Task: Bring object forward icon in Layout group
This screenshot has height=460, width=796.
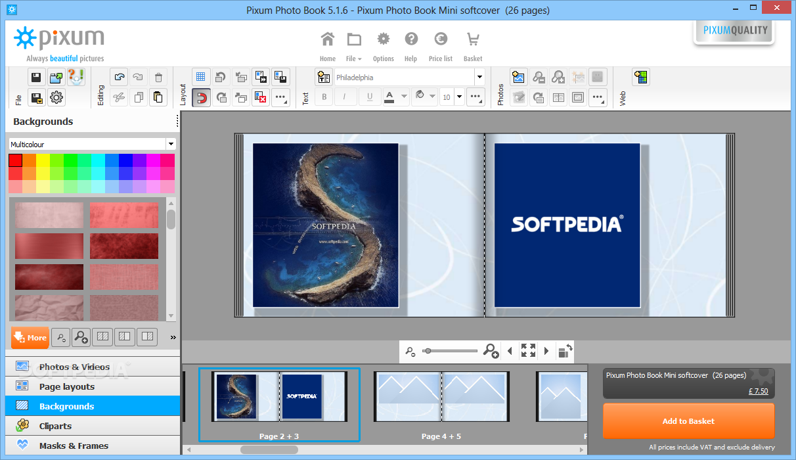Action: click(241, 97)
